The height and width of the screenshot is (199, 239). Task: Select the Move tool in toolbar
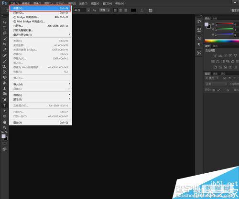pos(4,22)
